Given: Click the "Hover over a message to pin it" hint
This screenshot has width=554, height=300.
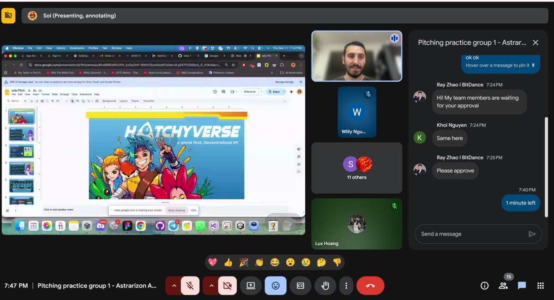Looking at the screenshot, I should (500, 66).
